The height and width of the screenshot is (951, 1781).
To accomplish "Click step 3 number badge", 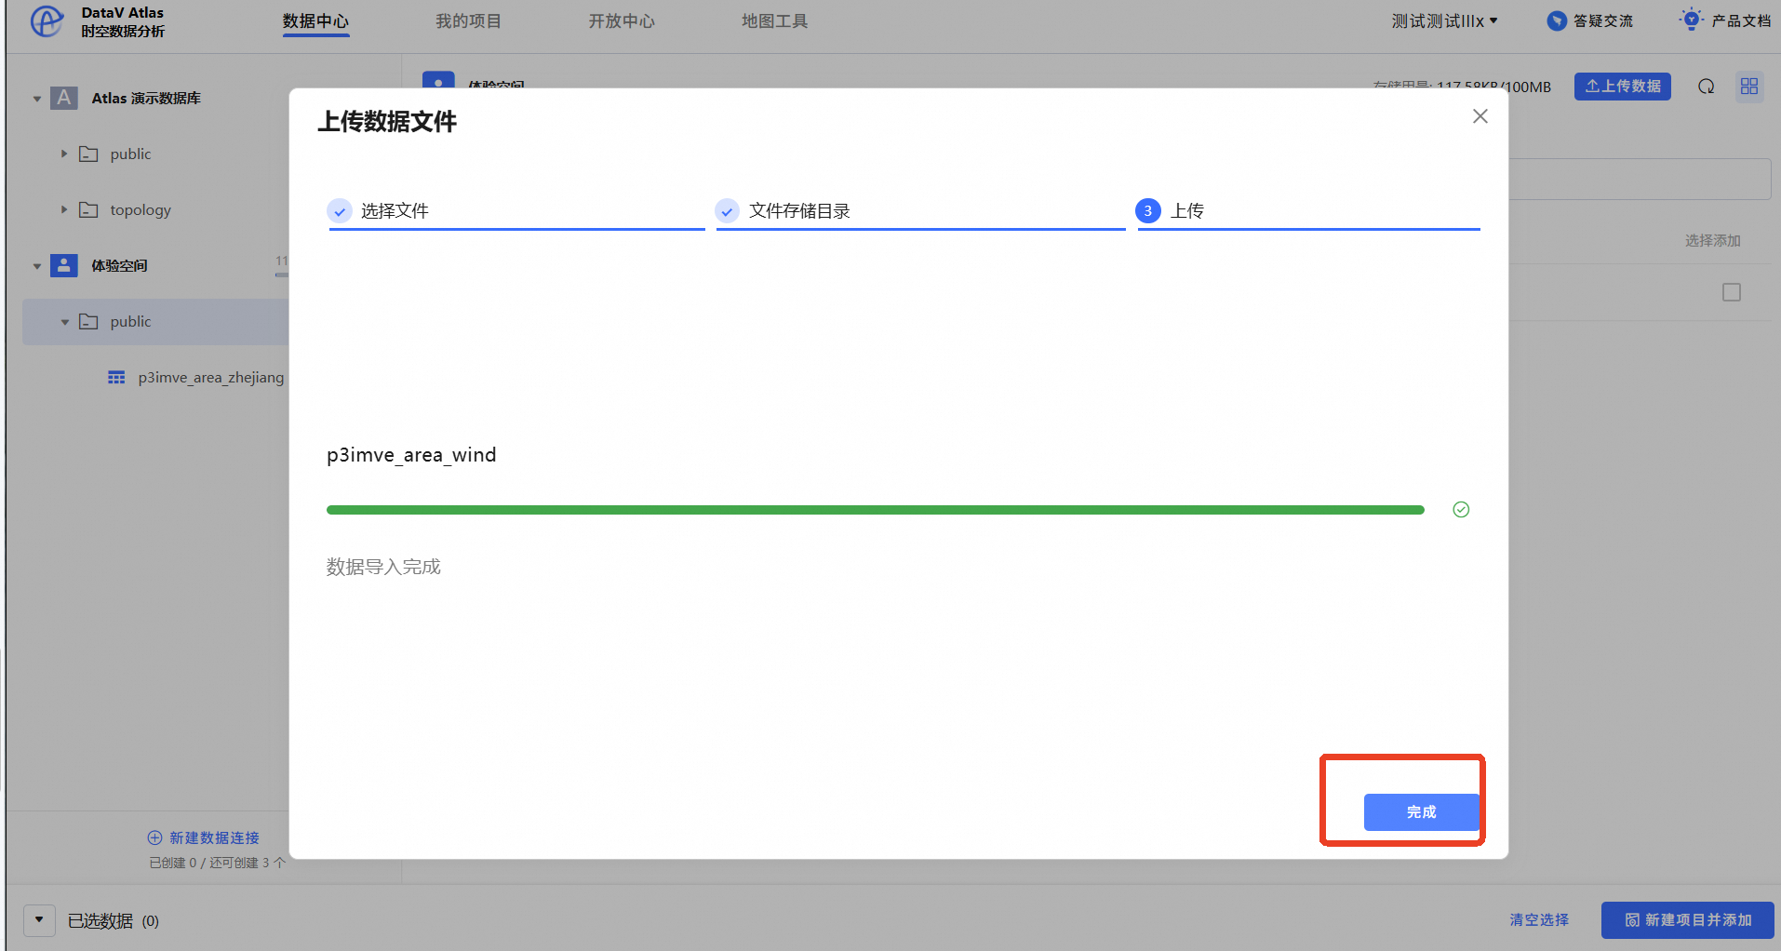I will [x=1147, y=211].
